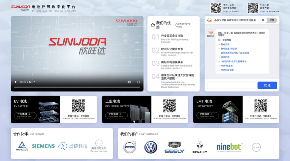290x161 pixels.
Task: Click the chat message input field
Action: (231, 85)
